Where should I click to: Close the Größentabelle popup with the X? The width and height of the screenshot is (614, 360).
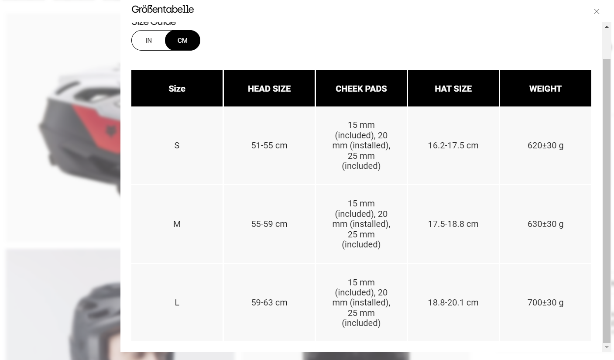click(x=597, y=12)
